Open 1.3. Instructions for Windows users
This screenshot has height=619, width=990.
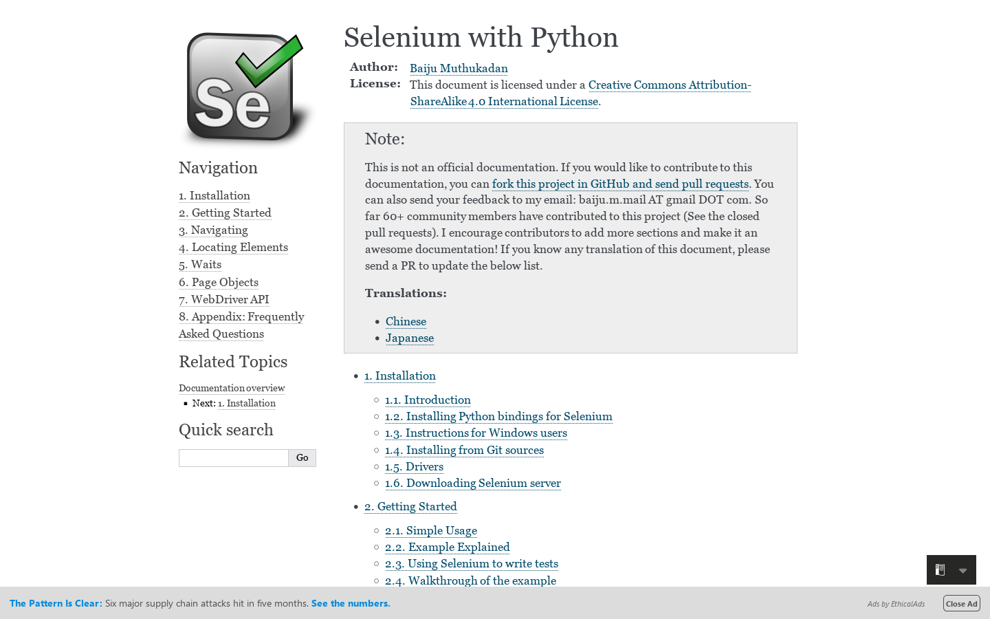476,433
